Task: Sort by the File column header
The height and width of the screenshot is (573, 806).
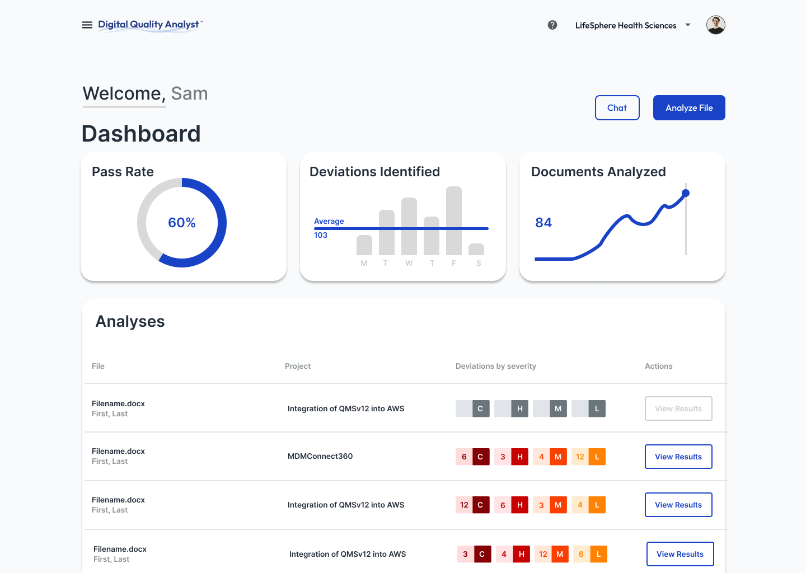Action: click(98, 366)
